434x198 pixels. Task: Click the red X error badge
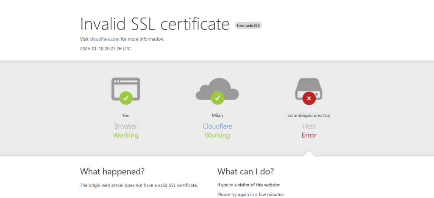pyautogui.click(x=309, y=98)
